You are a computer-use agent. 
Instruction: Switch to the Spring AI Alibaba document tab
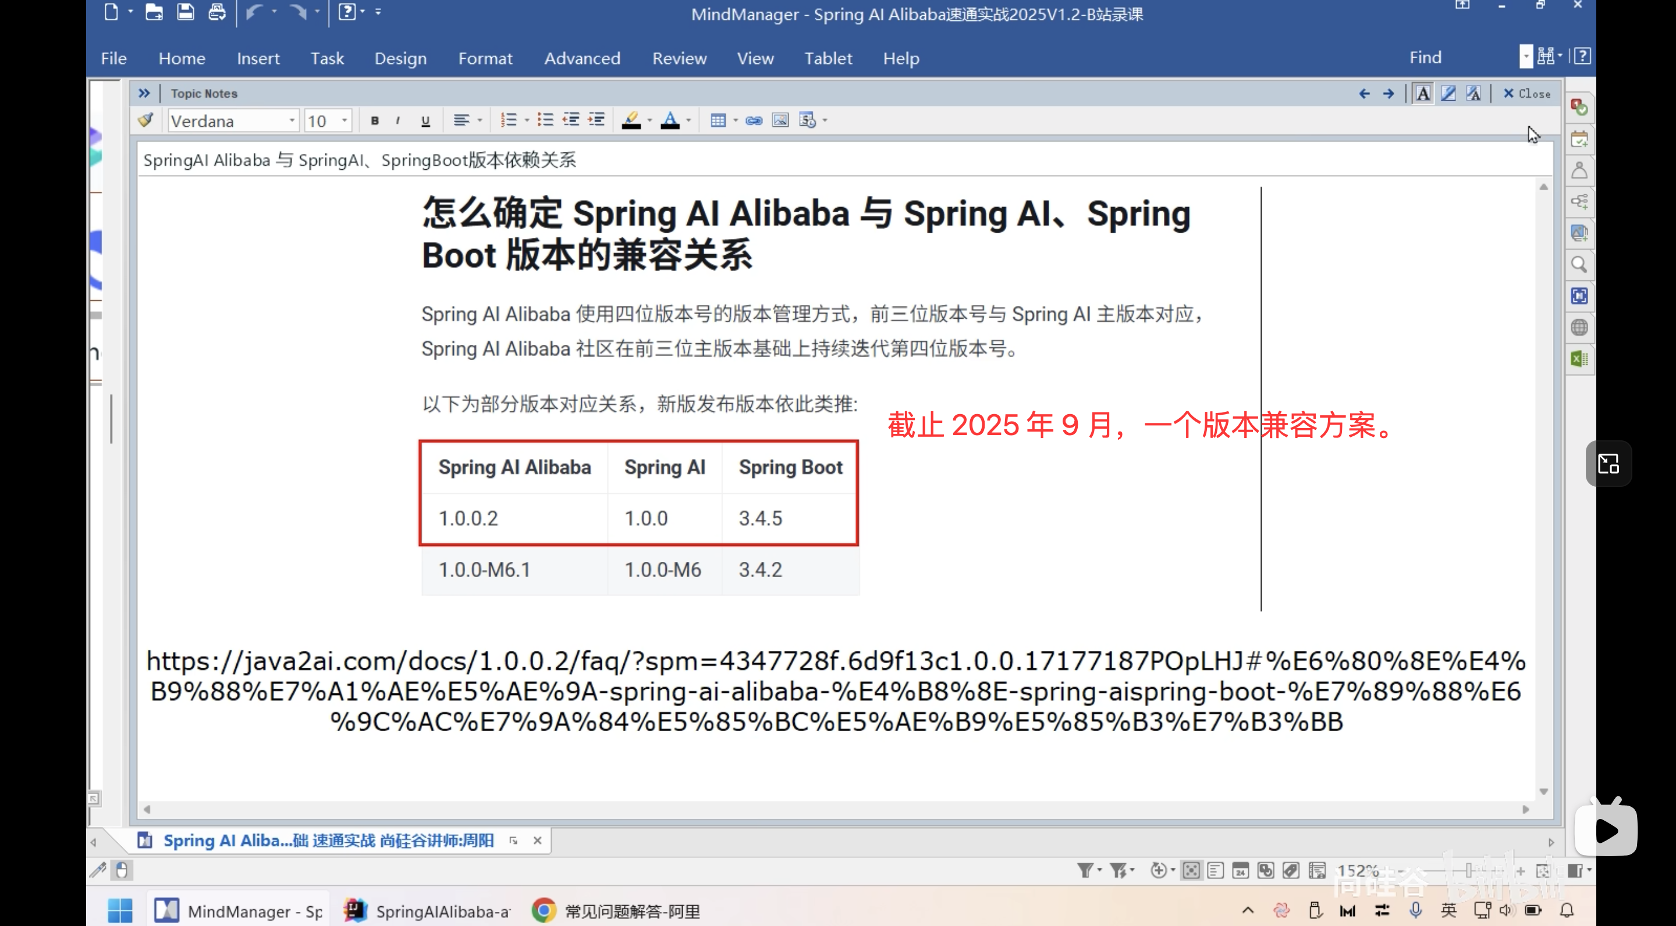click(x=328, y=840)
